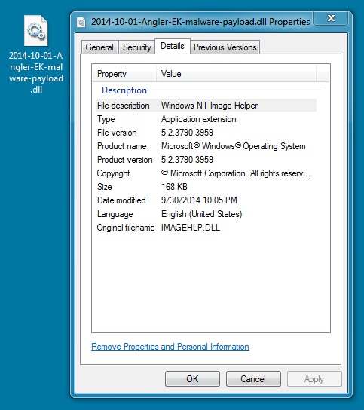This screenshot has height=410, width=364.
Task: Click the Value column header
Action: click(x=237, y=74)
